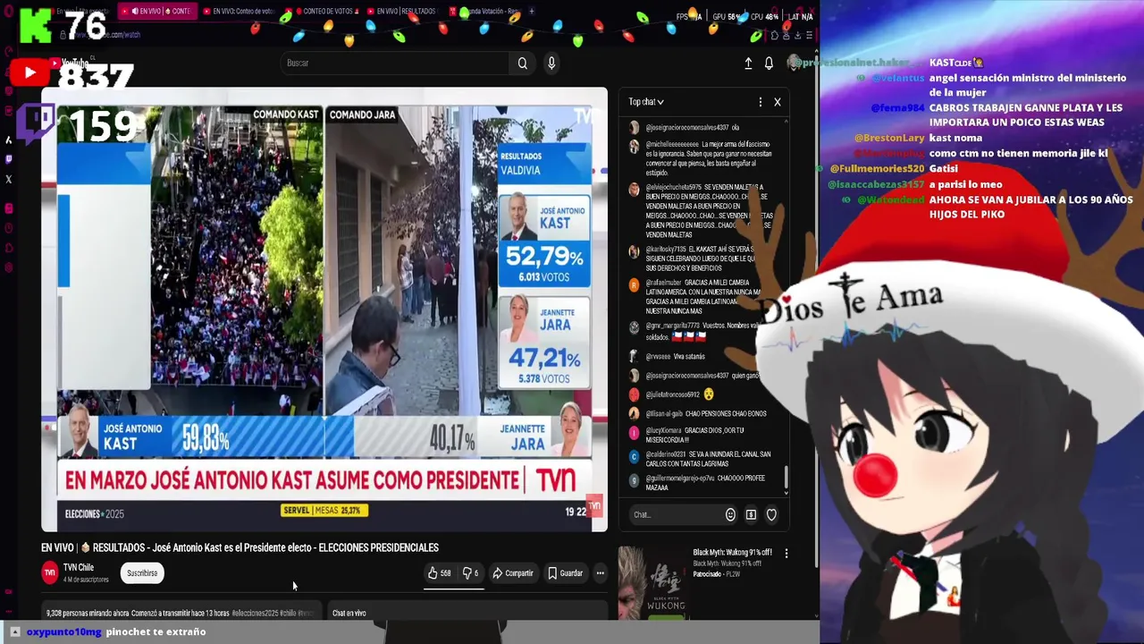
Task: Open TVN Chile channel avatar
Action: [50, 572]
